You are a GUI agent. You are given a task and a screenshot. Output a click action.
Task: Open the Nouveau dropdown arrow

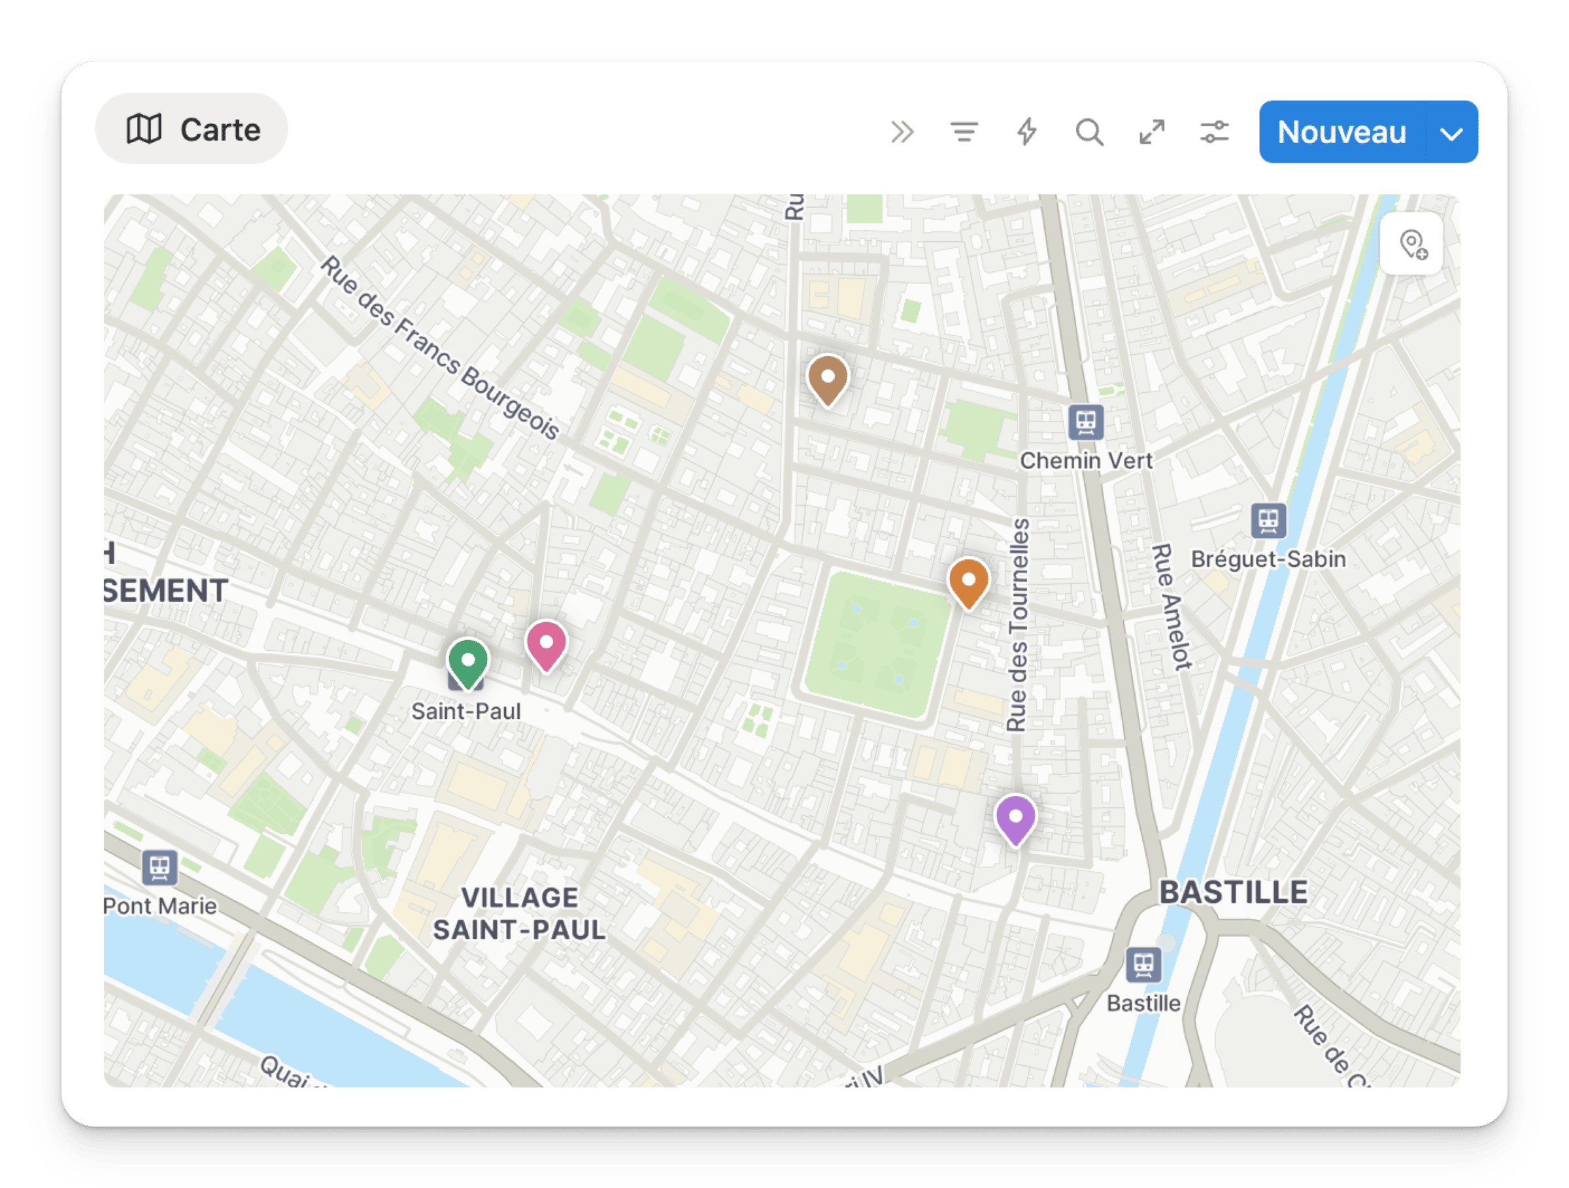tap(1451, 133)
